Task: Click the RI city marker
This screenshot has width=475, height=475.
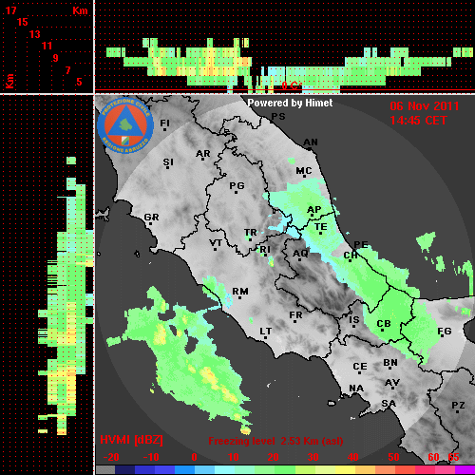Action: [x=265, y=251]
